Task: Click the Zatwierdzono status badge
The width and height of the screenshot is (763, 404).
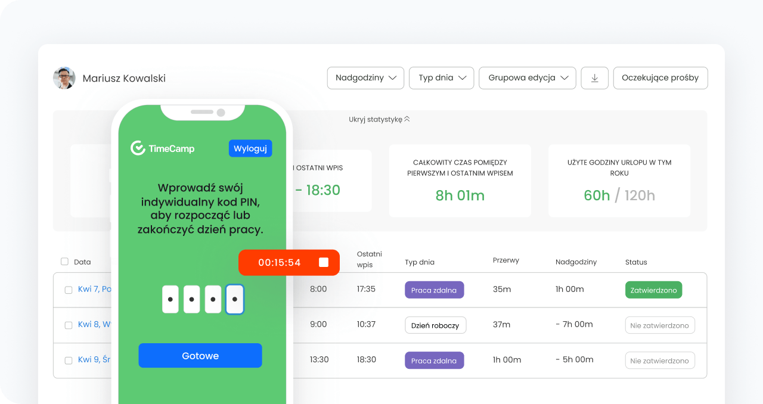Action: point(654,290)
